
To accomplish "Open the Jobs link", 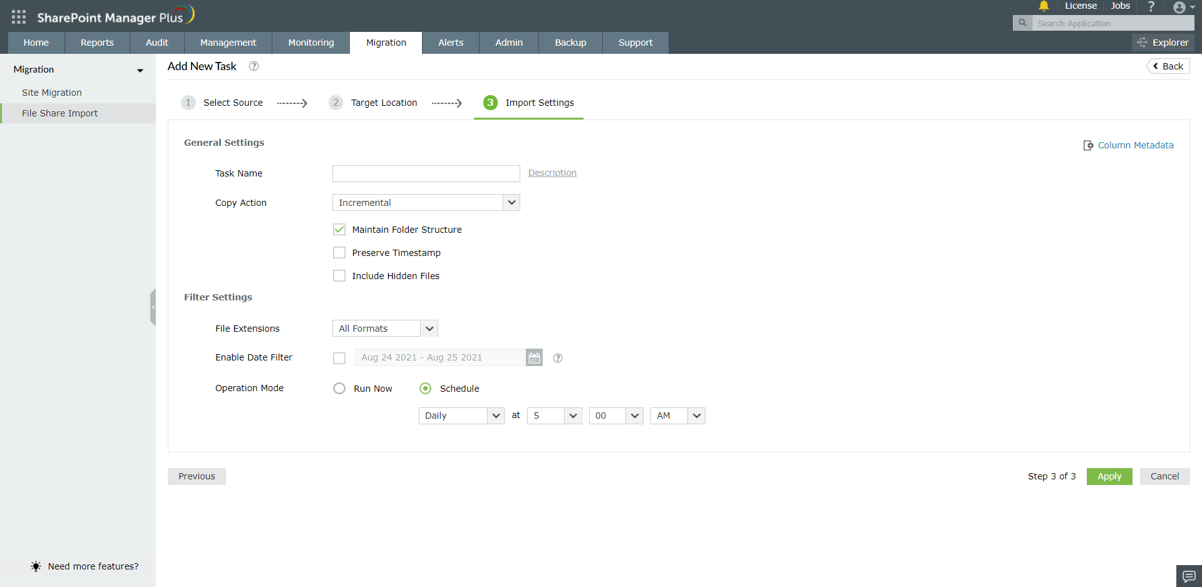I will [x=1121, y=6].
